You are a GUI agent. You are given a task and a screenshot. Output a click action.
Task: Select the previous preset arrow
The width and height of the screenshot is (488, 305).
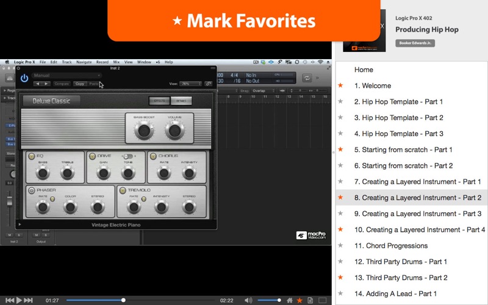[38, 84]
